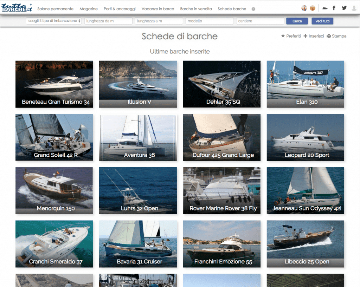View the Dehler 35 SQ card

point(222,84)
